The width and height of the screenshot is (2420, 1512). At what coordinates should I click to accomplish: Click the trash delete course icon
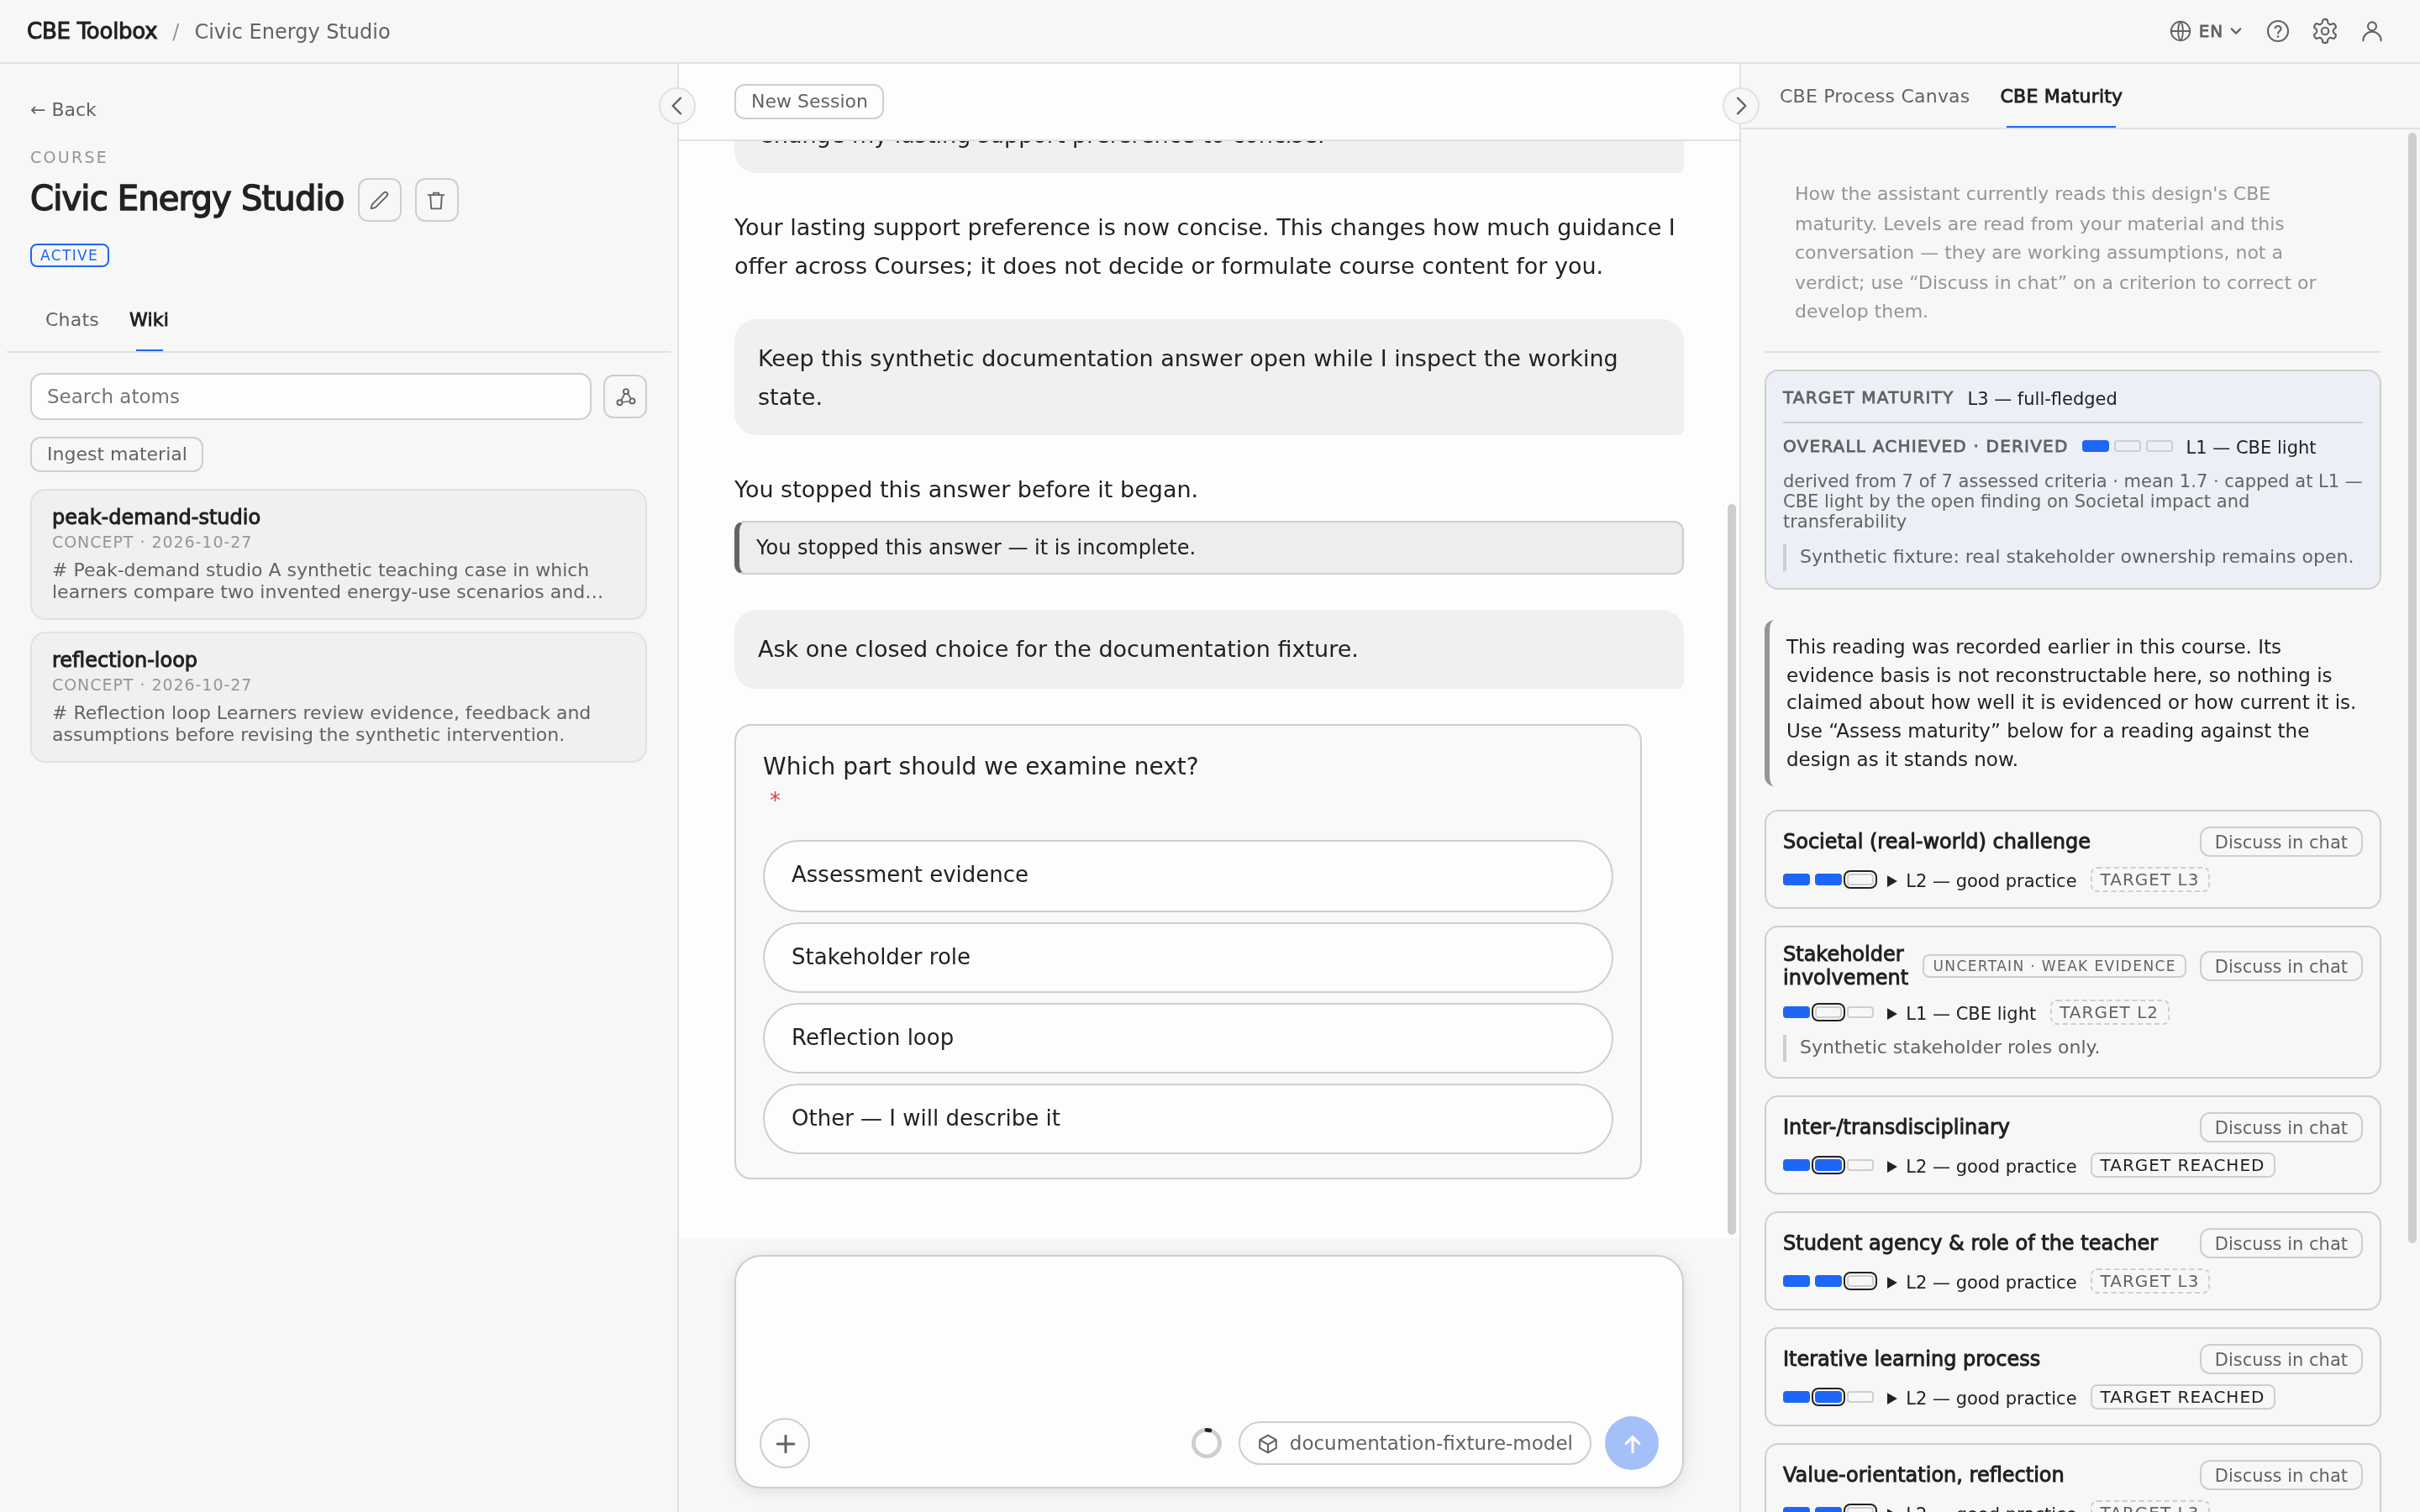coord(436,200)
